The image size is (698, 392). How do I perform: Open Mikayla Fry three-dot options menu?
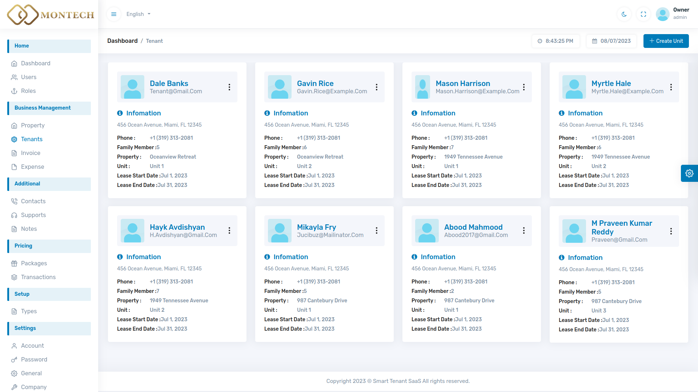click(377, 230)
